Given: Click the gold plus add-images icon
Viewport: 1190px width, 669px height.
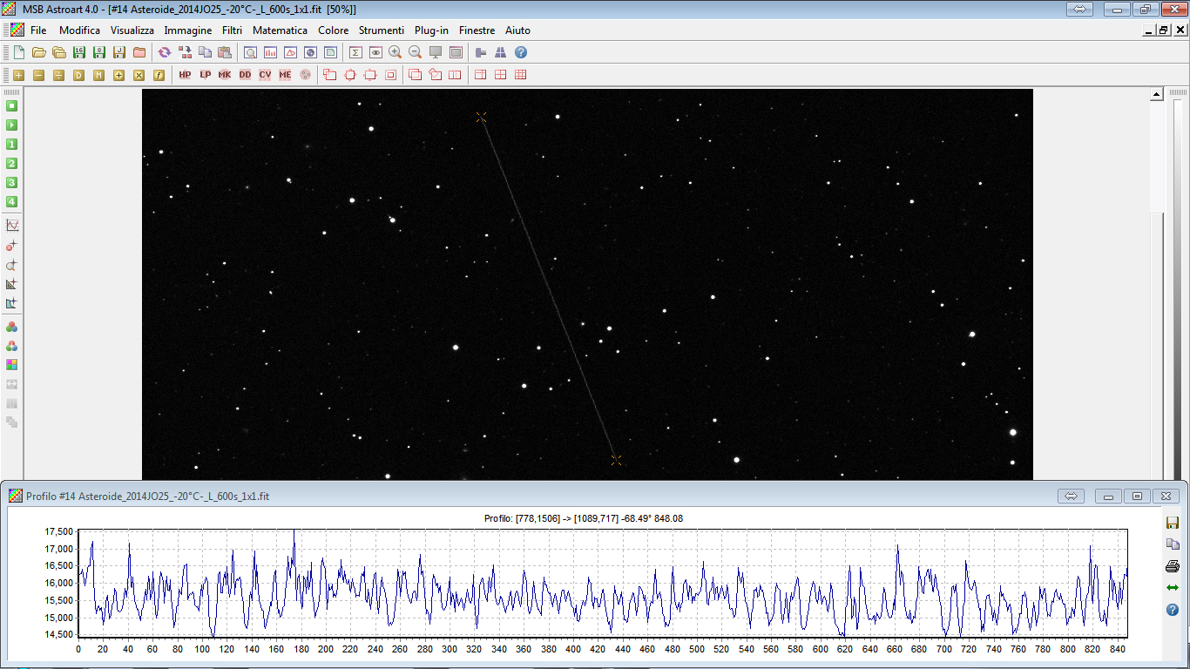Looking at the screenshot, I should (18, 75).
